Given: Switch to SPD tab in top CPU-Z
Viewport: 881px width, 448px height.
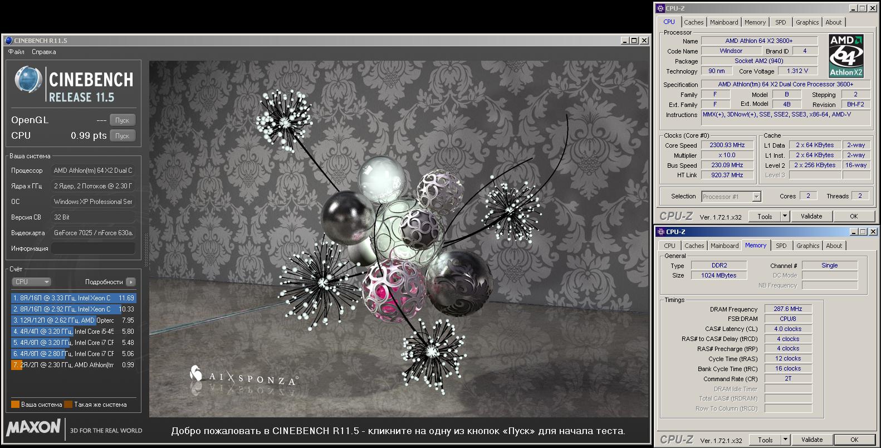Looking at the screenshot, I should [x=781, y=22].
